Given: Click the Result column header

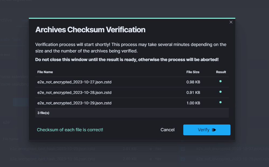Looking at the screenshot, I should 221,72.
